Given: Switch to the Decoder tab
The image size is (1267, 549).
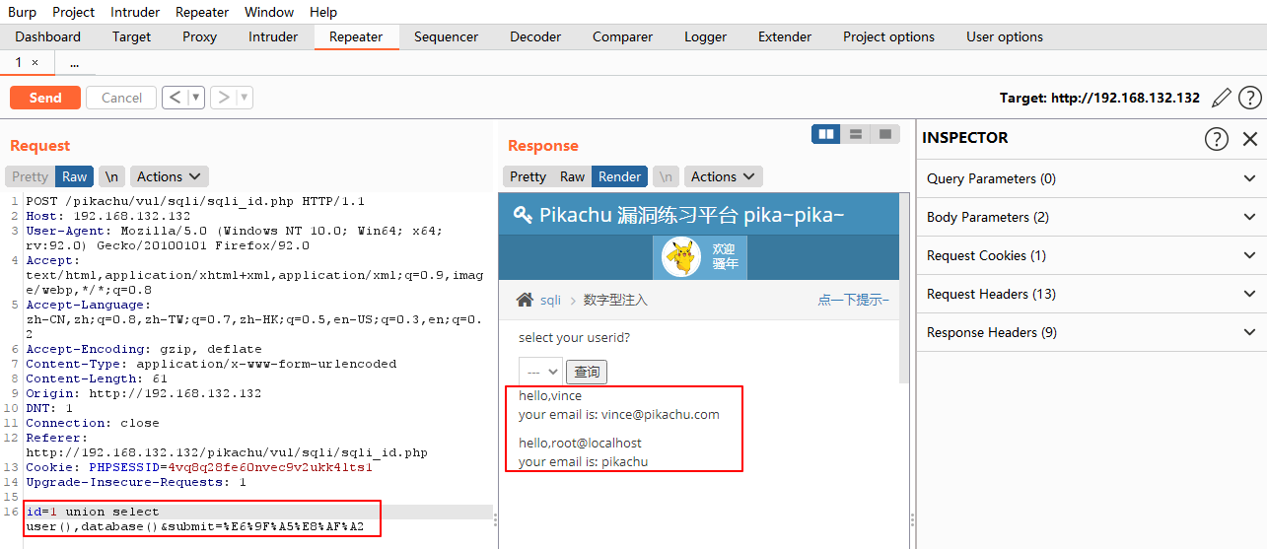Looking at the screenshot, I should coord(536,36).
